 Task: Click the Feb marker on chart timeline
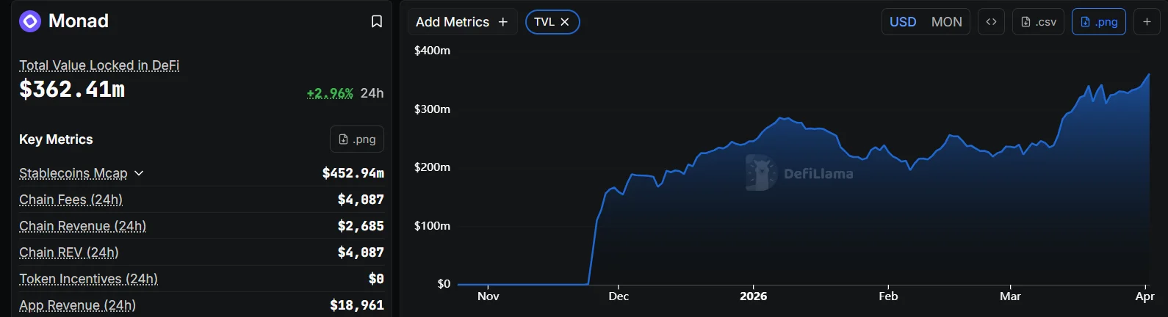click(x=888, y=296)
